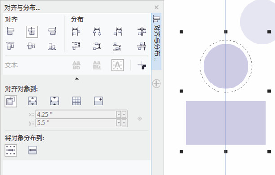Select Distribute to Extent of Page
Image resolution: width=275 pixels, height=175 pixels.
pos(33,150)
